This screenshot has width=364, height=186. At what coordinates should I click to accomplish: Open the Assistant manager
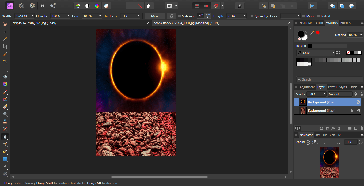coord(240,5)
